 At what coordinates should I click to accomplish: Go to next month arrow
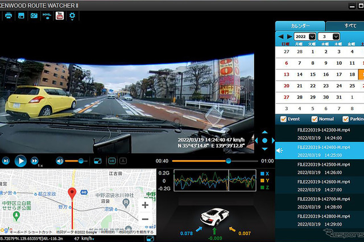(x=289, y=36)
